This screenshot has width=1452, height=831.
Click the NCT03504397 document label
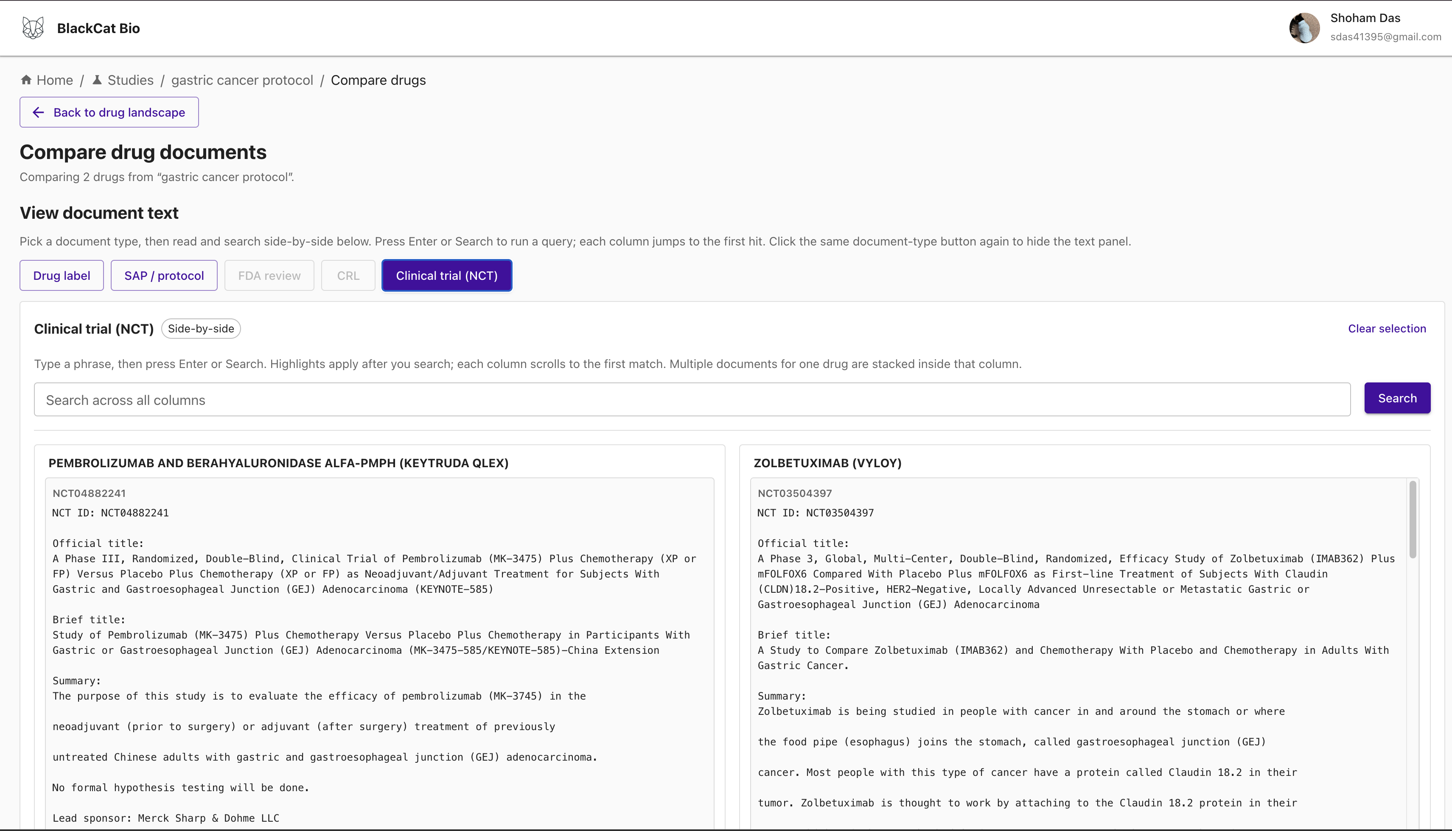pos(795,493)
